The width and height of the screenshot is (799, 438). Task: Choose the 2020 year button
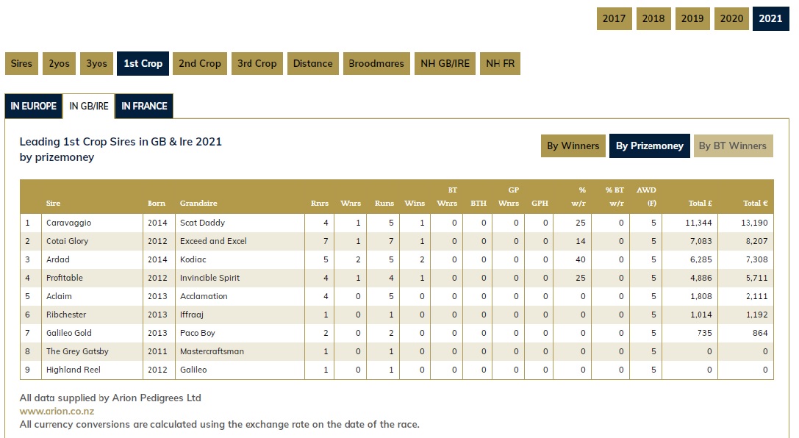click(731, 18)
